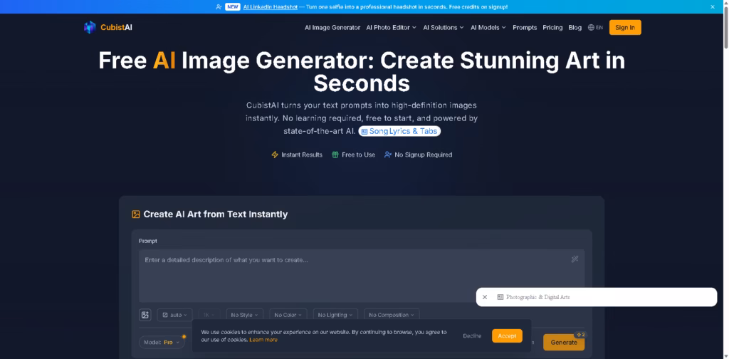Open the Song Lyrics & Tabs link
Viewport: 729px width, 359px height.
click(x=399, y=132)
